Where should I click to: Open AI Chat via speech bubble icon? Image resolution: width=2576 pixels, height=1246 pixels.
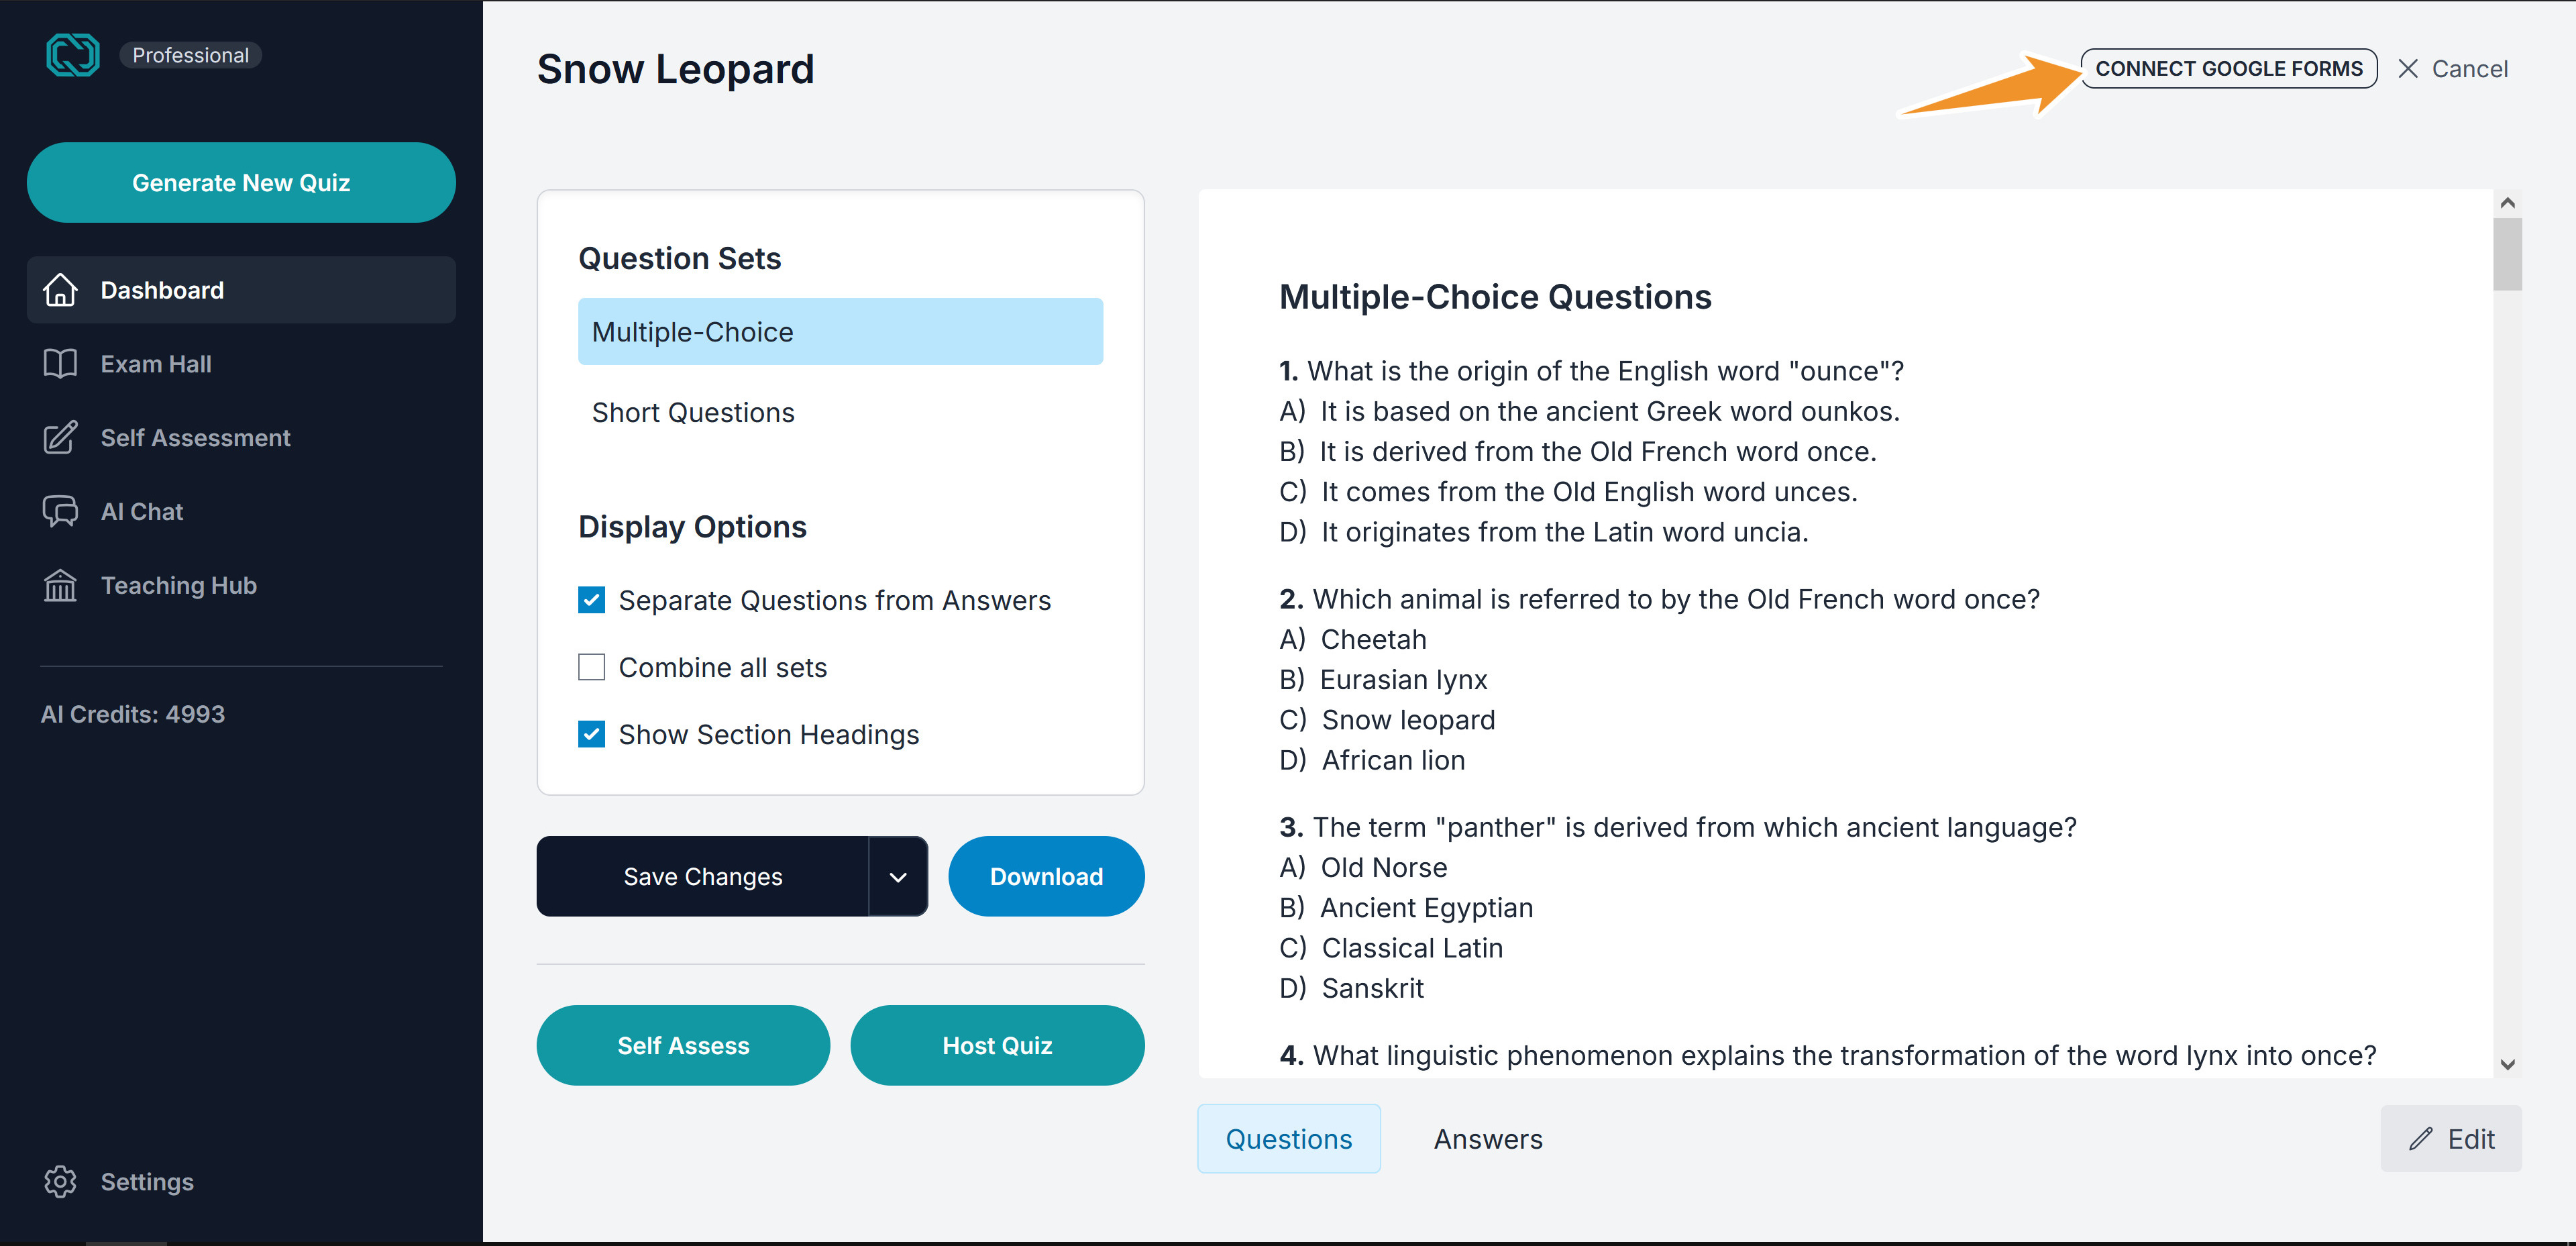tap(60, 511)
